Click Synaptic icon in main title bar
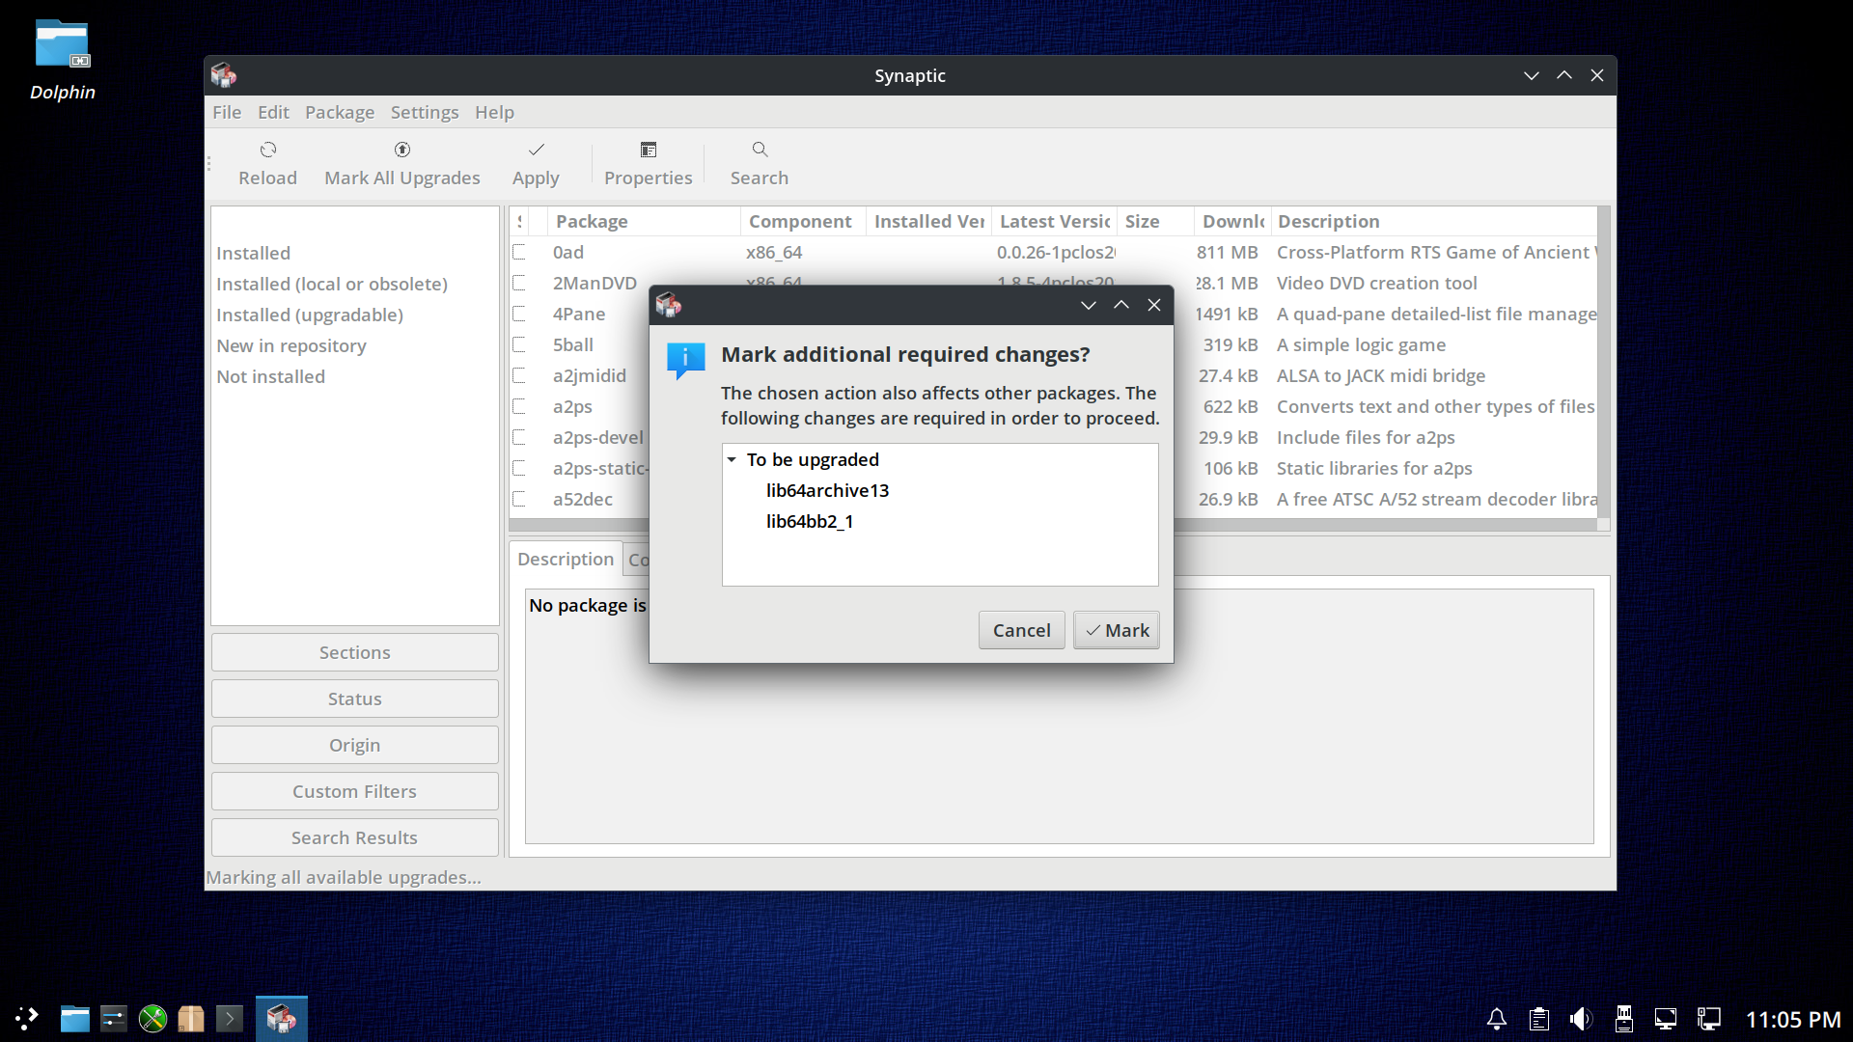1853x1042 pixels. tap(224, 75)
